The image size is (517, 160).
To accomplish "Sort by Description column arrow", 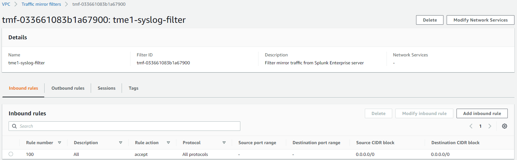I will click(x=121, y=143).
